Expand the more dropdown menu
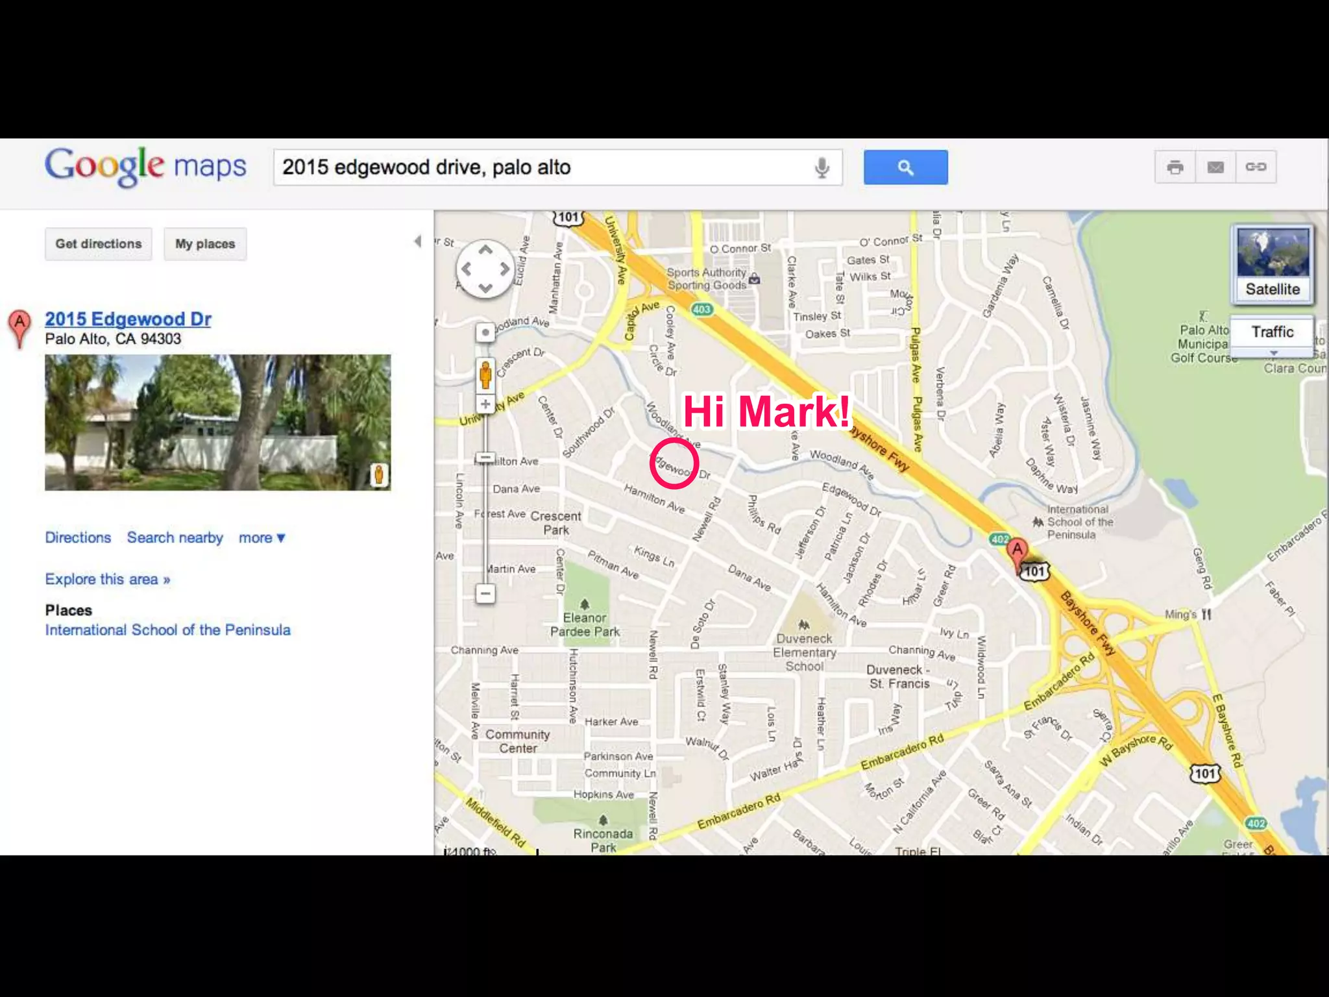The width and height of the screenshot is (1329, 997). [262, 538]
